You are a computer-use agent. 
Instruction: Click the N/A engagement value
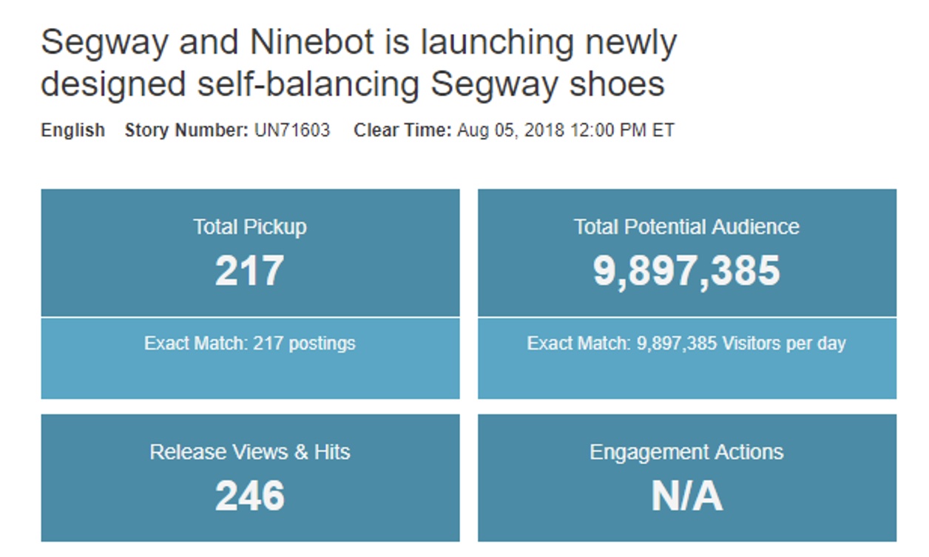click(687, 496)
